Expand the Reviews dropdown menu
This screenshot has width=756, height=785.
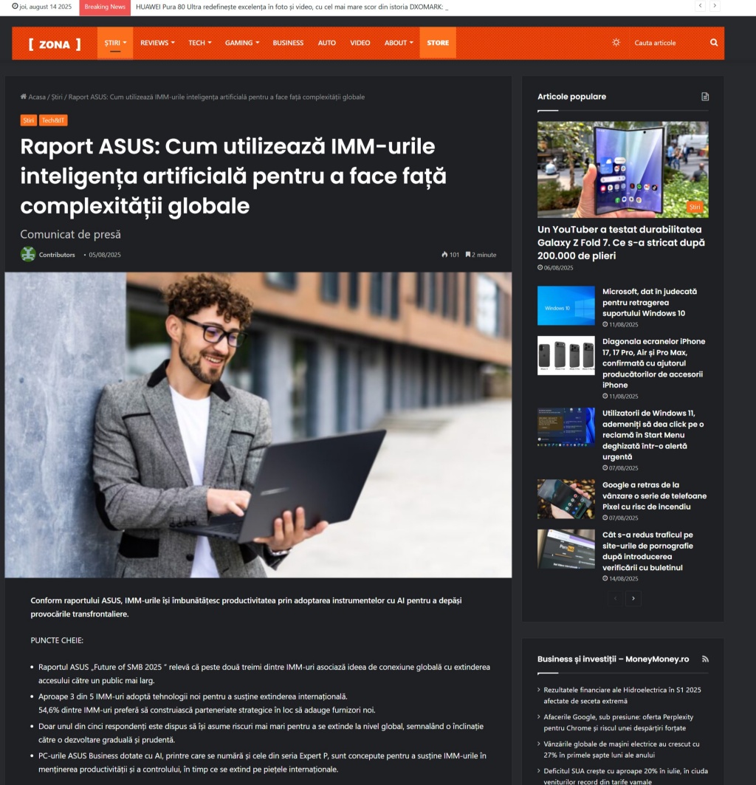(x=157, y=43)
